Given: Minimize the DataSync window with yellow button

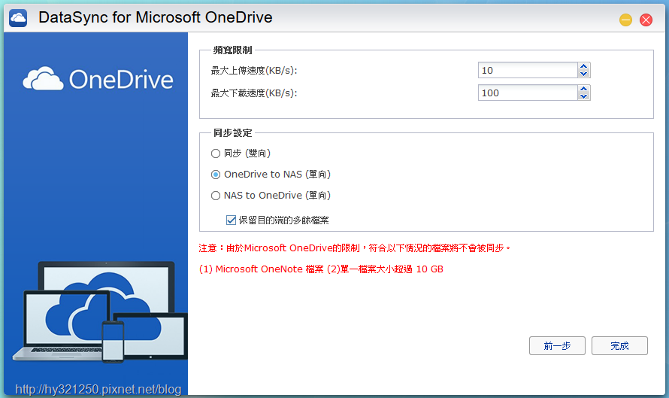Looking at the screenshot, I should 625,20.
